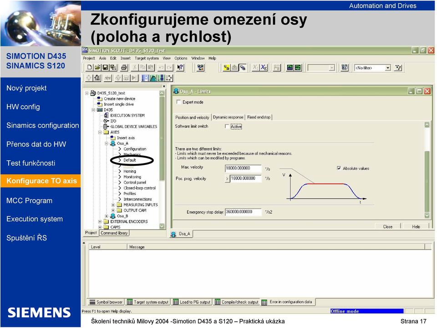Click the Redo arrow icon

(169, 67)
